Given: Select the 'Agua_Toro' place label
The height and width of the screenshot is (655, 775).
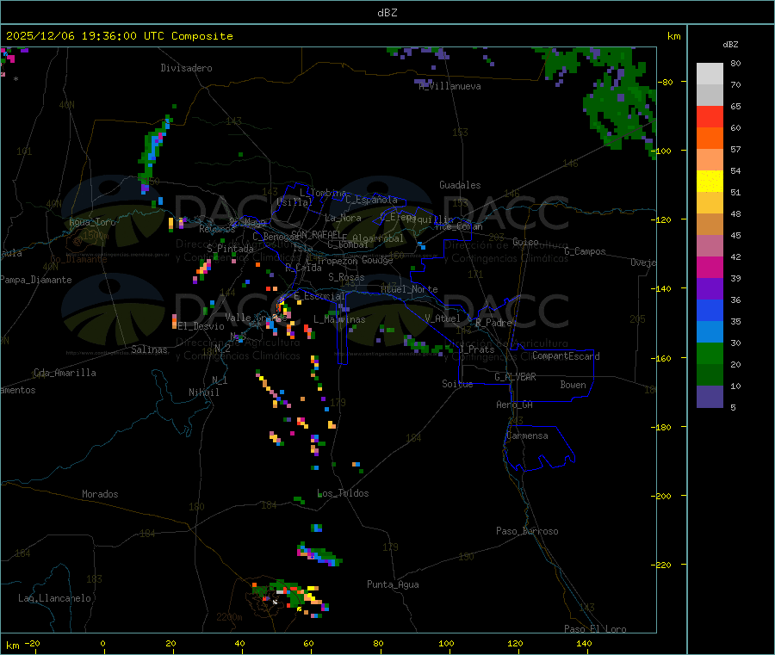Looking at the screenshot, I should tap(92, 222).
